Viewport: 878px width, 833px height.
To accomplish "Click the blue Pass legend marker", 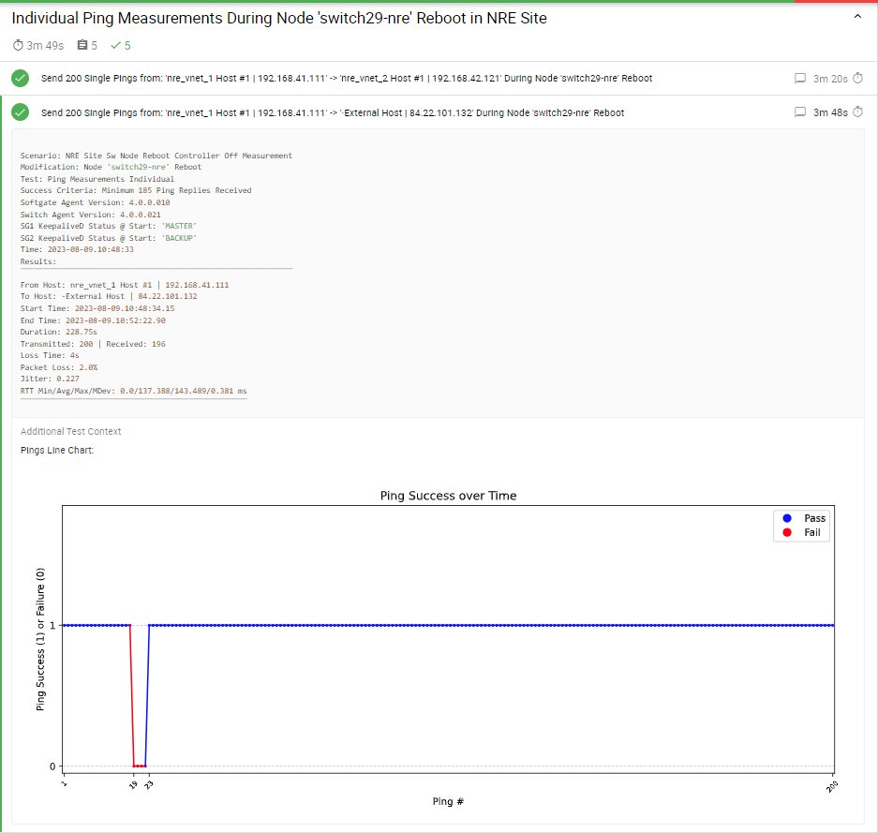I will [787, 518].
